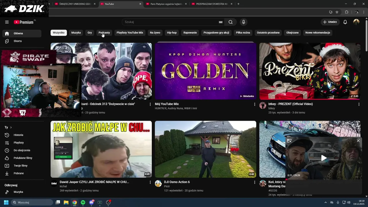
Task: Open Twoje filmy in the sidebar
Action: pos(22,166)
